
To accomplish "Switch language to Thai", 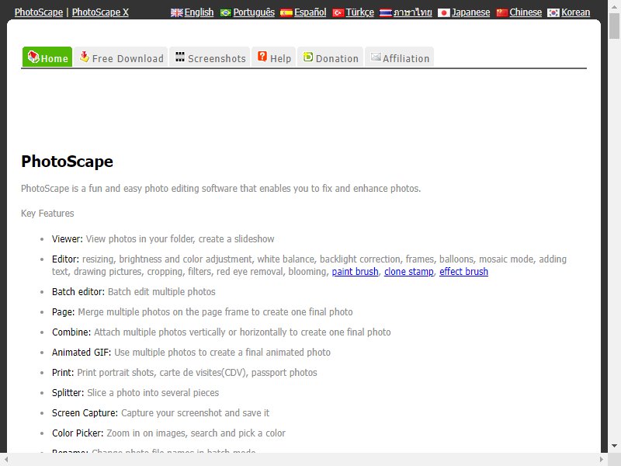I will coord(412,12).
